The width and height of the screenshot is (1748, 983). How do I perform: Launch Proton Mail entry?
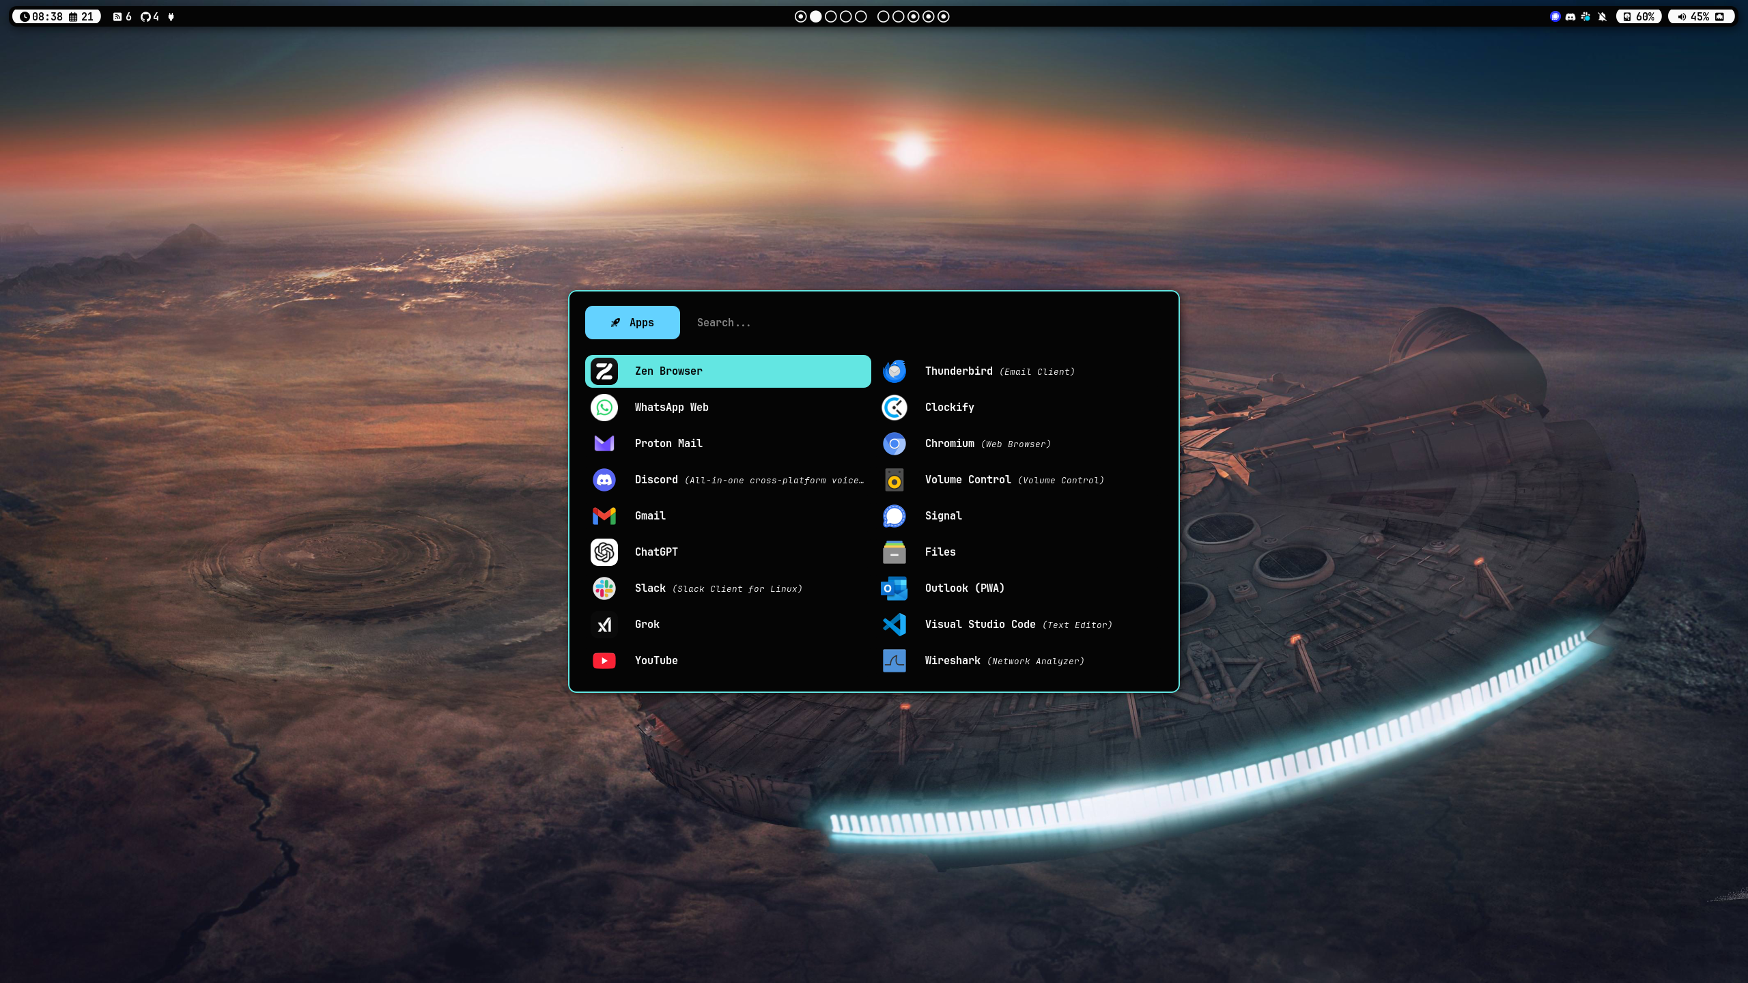point(728,444)
